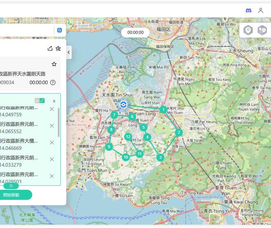Open the Discord link icon

[x=248, y=10]
